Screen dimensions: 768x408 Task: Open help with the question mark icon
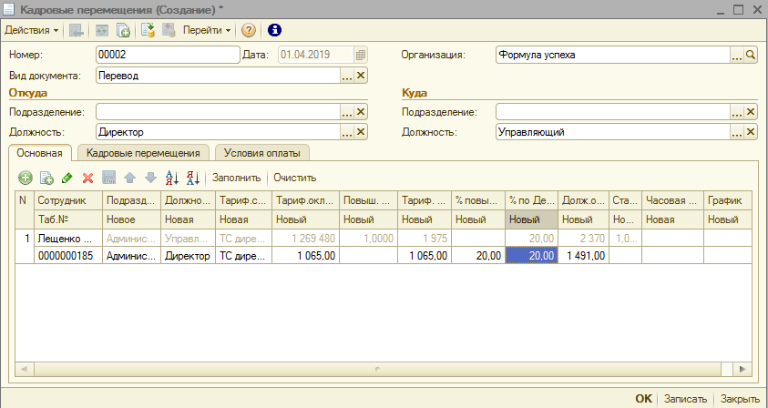[248, 30]
